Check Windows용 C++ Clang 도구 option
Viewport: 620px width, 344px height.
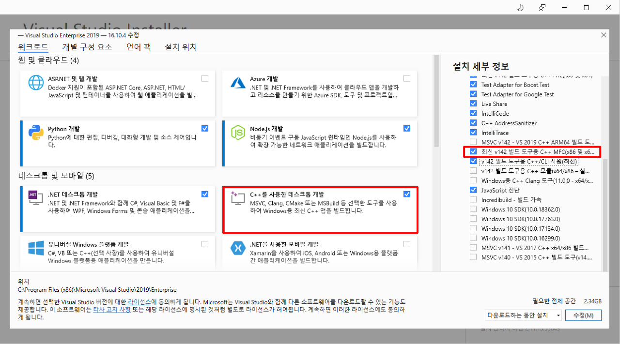click(473, 180)
